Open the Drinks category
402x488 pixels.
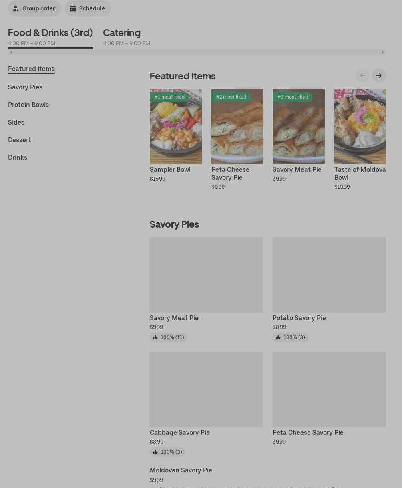(x=18, y=157)
